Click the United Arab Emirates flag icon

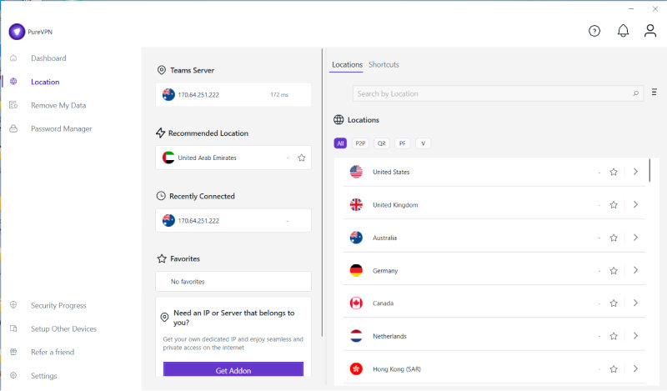click(168, 158)
